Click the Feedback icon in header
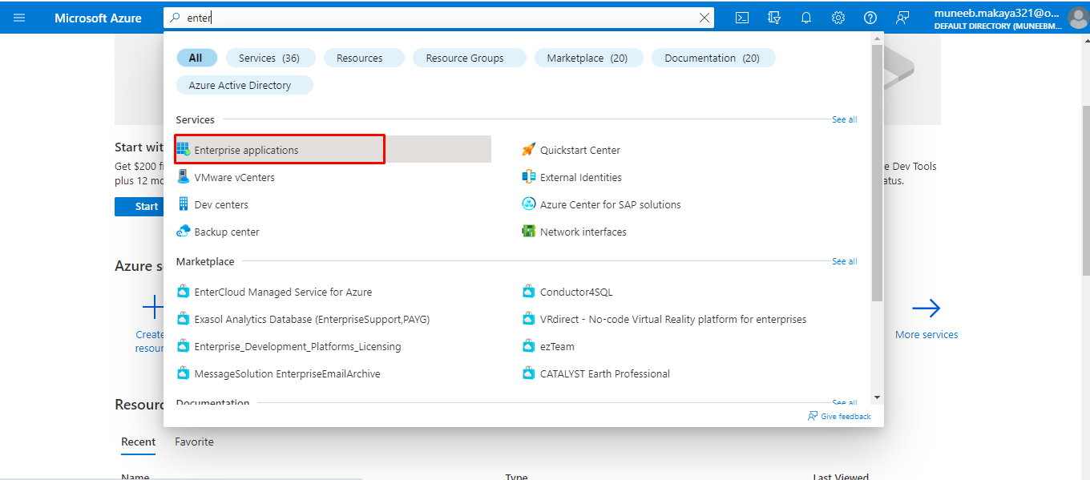This screenshot has width=1090, height=480. 902,18
